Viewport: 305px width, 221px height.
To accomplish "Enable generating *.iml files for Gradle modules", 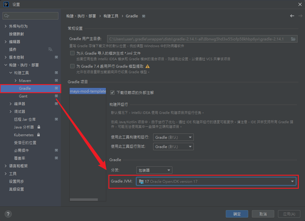I will tap(72, 53).
